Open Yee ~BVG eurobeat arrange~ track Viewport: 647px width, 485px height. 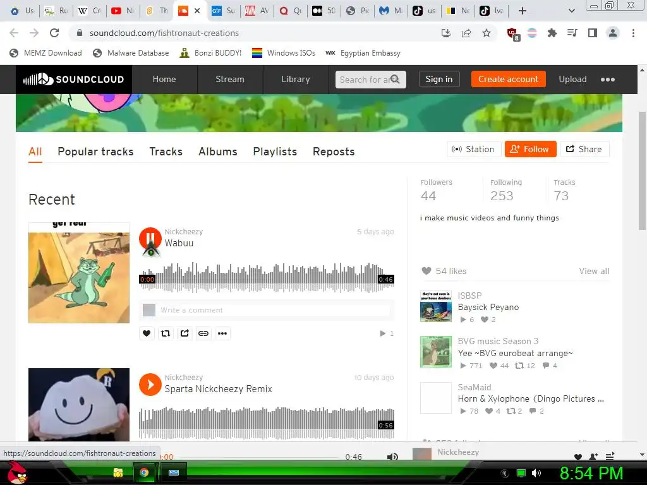(x=516, y=353)
